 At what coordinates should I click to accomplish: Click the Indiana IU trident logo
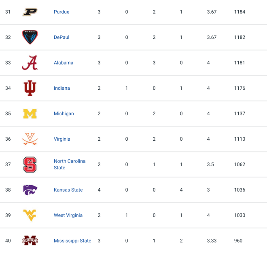pos(30,88)
